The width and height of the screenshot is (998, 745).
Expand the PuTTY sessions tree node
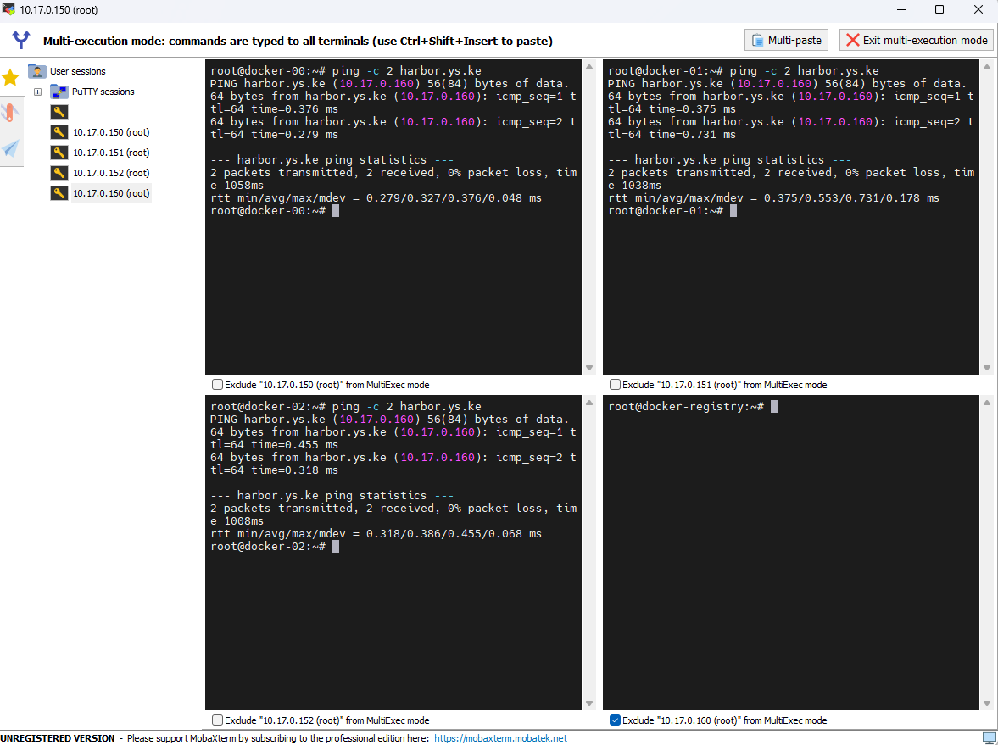(x=37, y=92)
